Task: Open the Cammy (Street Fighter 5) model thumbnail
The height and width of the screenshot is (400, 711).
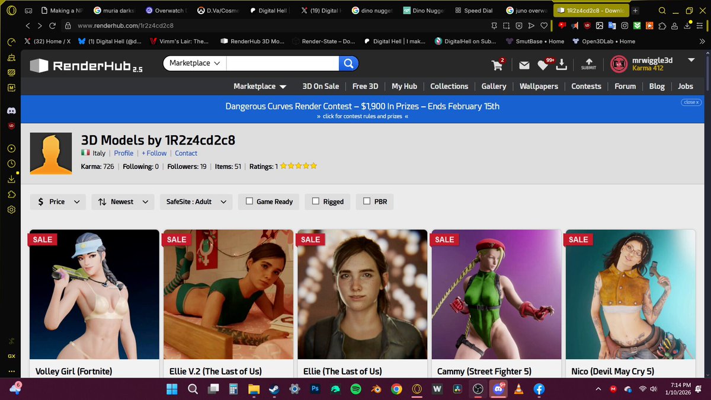Action: (497, 295)
